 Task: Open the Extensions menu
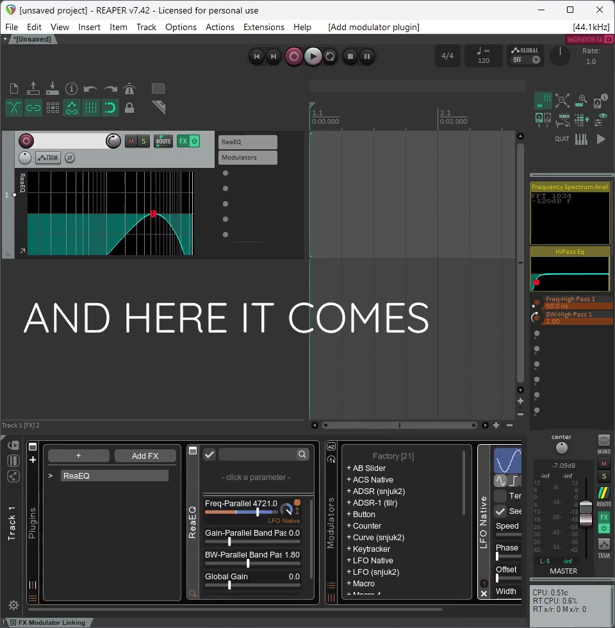(x=263, y=27)
